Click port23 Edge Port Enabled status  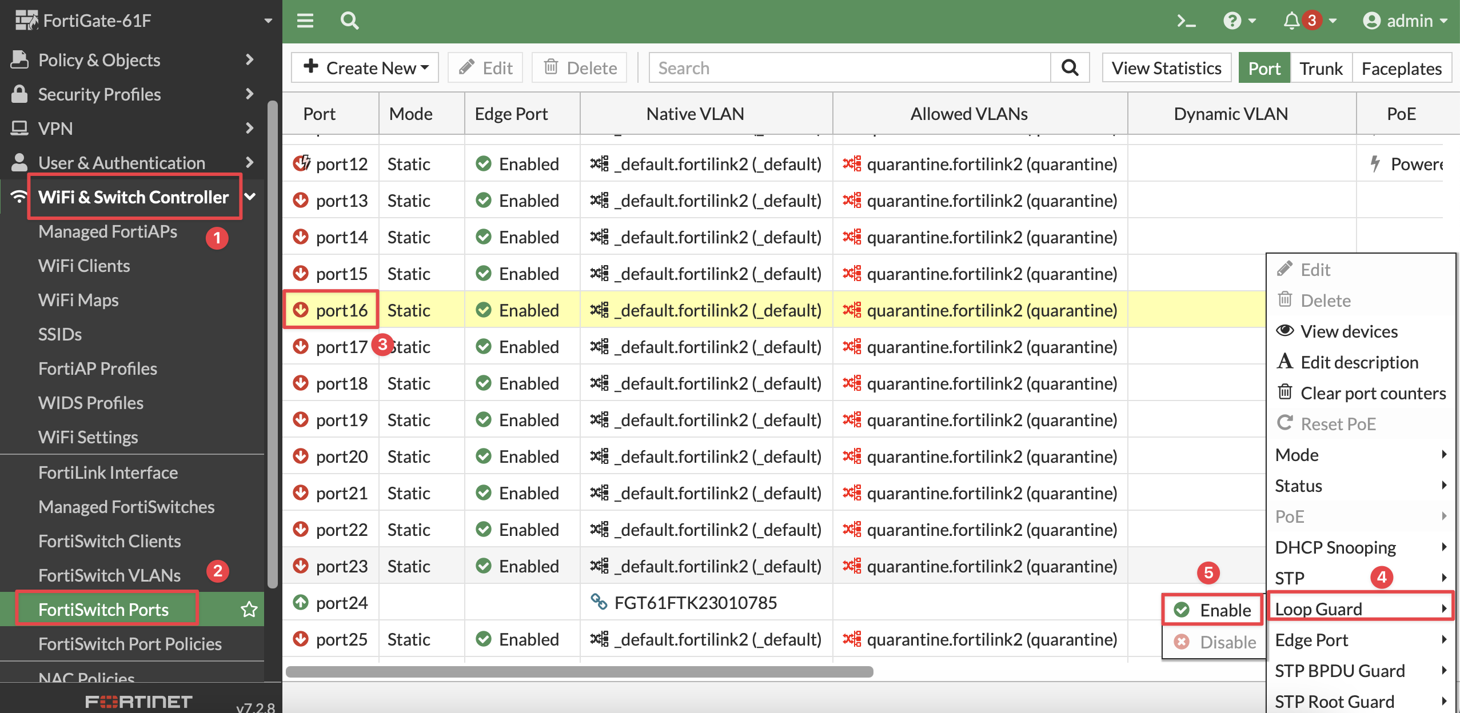click(517, 566)
